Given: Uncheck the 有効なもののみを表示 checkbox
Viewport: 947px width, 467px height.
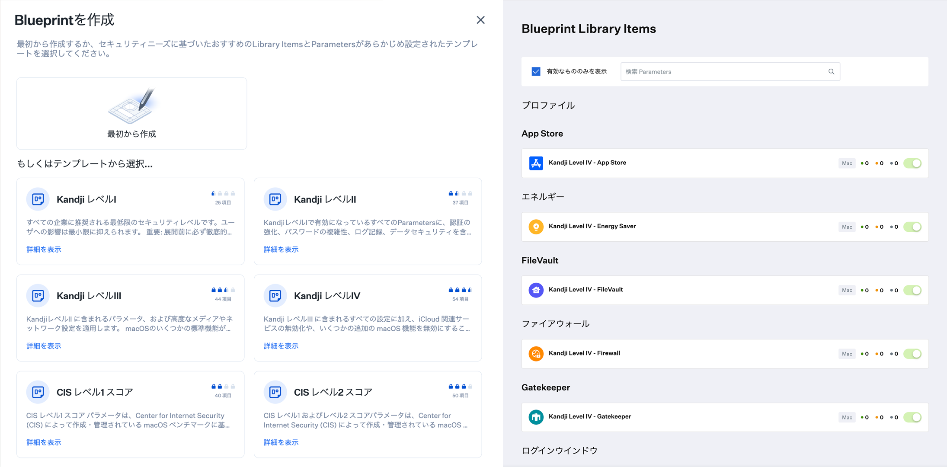Looking at the screenshot, I should (x=536, y=72).
